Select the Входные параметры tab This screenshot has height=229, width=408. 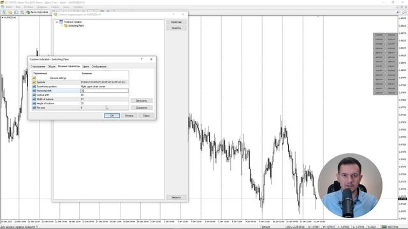click(69, 66)
